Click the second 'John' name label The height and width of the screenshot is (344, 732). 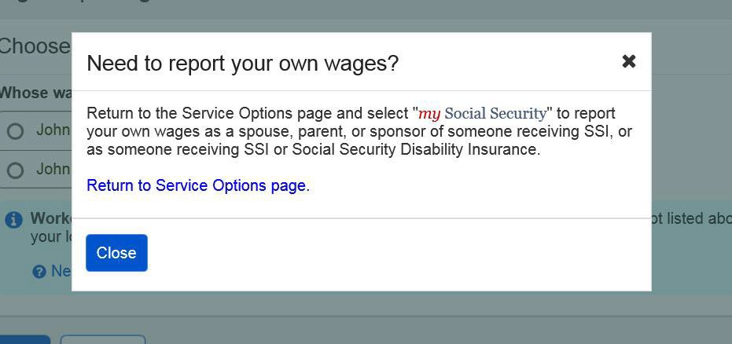[x=53, y=169]
